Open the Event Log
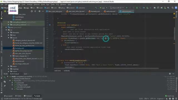Screen dimensions: 178x100 pos(169,96)
